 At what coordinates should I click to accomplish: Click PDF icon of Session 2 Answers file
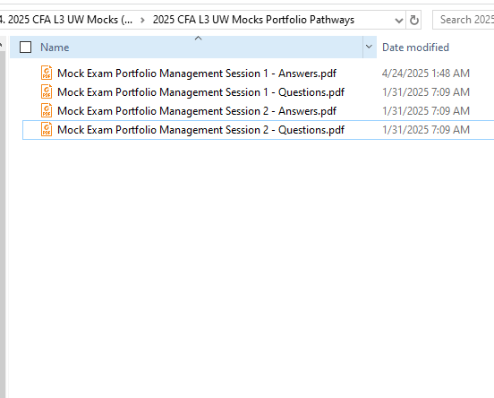(47, 111)
